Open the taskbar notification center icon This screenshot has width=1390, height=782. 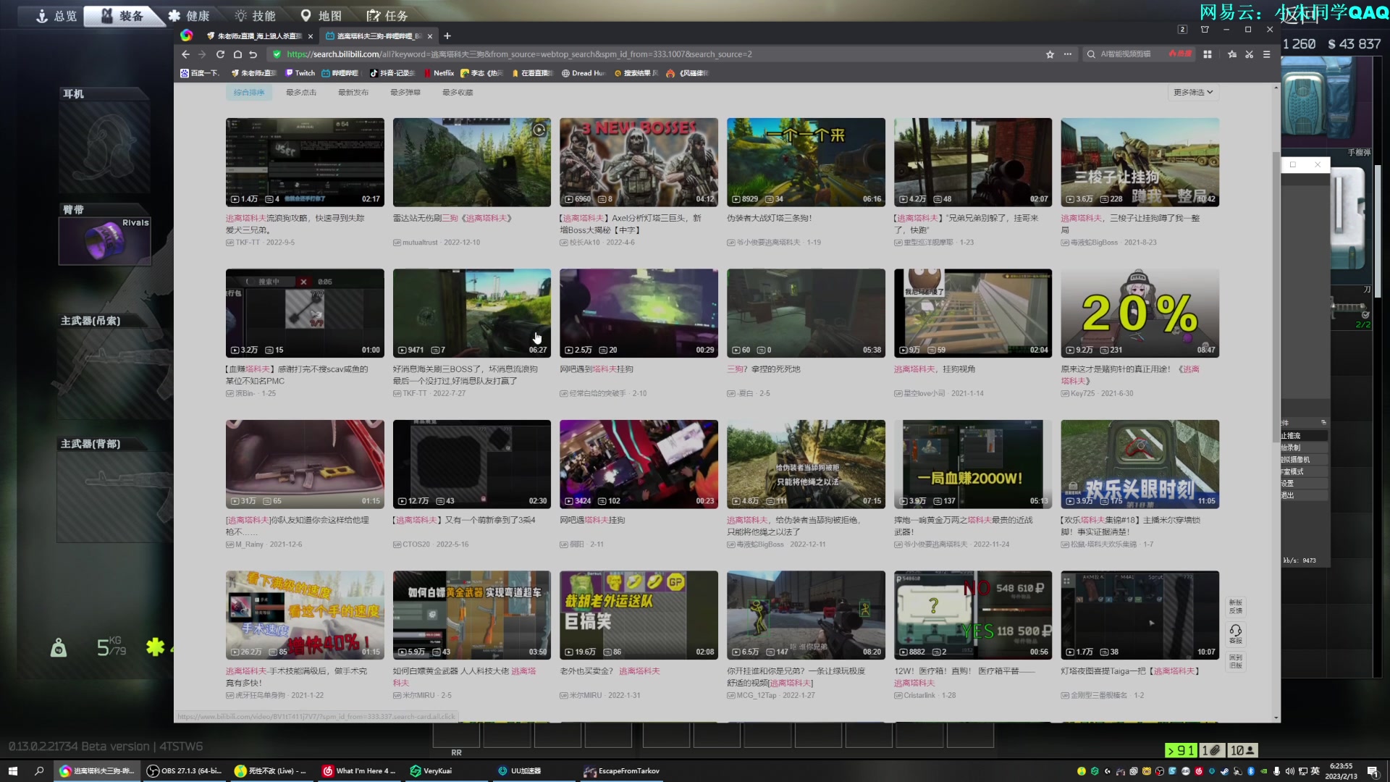pos(1373,771)
